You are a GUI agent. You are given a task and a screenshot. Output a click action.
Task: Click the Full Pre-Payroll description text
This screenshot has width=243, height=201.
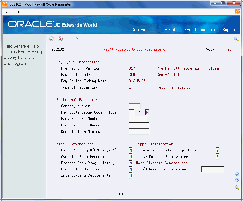pyautogui.click(x=173, y=87)
